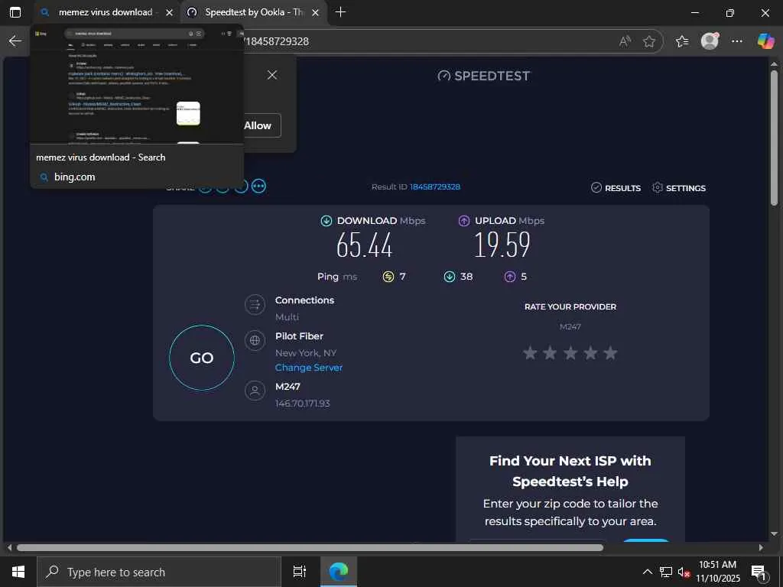Open Edge Settings and more menu
The width and height of the screenshot is (783, 587).
click(737, 41)
